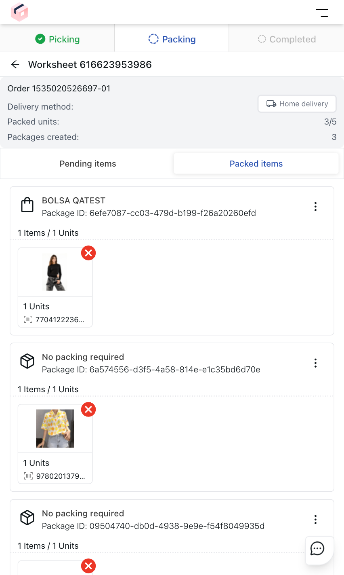Open the options menu for the BOLSA QATEST package
The image size is (344, 575).
315,207
